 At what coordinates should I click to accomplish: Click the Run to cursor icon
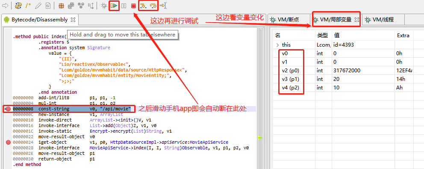click(163, 6)
